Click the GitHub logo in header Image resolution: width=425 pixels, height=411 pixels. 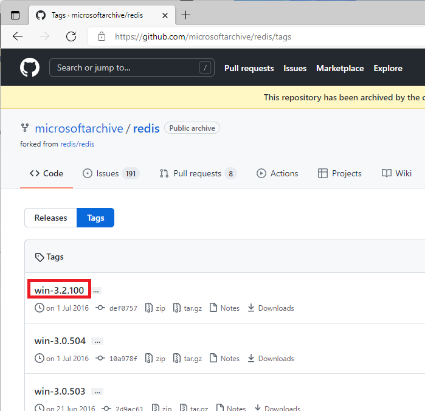tap(30, 67)
